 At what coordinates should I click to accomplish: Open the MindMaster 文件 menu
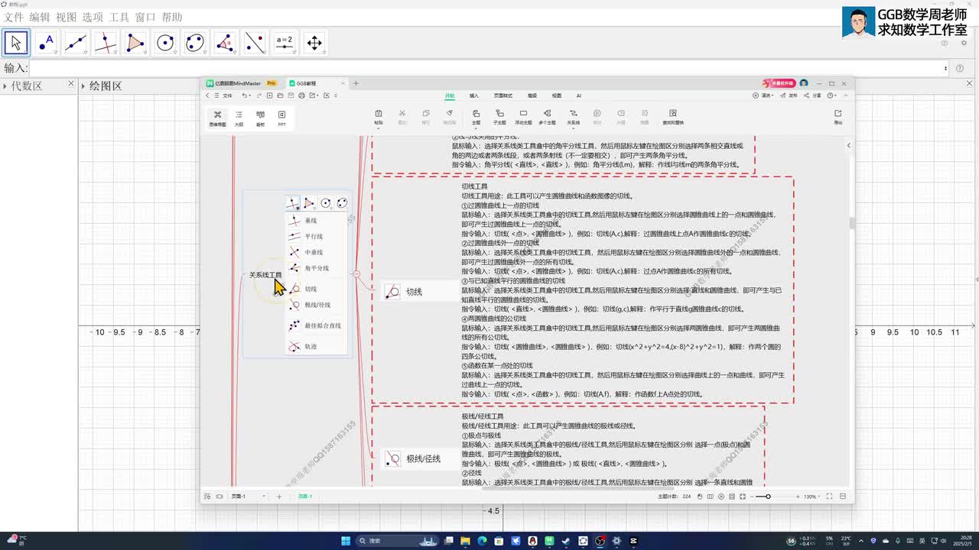[x=223, y=95]
